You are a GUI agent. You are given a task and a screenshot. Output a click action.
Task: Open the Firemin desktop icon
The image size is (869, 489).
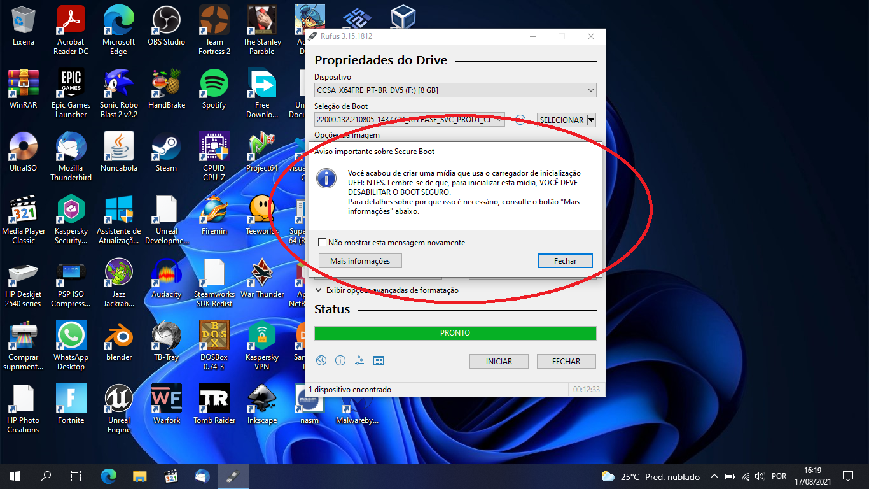214,216
